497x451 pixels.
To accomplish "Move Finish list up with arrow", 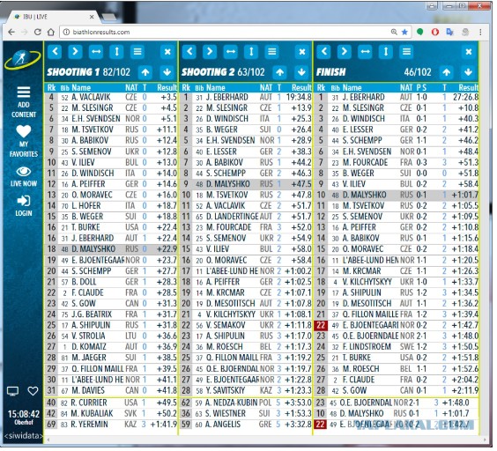I will (x=446, y=72).
